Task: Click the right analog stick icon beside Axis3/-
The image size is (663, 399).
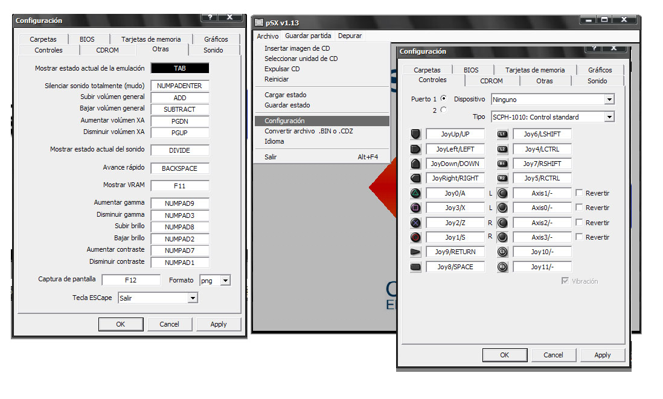Action: click(502, 237)
